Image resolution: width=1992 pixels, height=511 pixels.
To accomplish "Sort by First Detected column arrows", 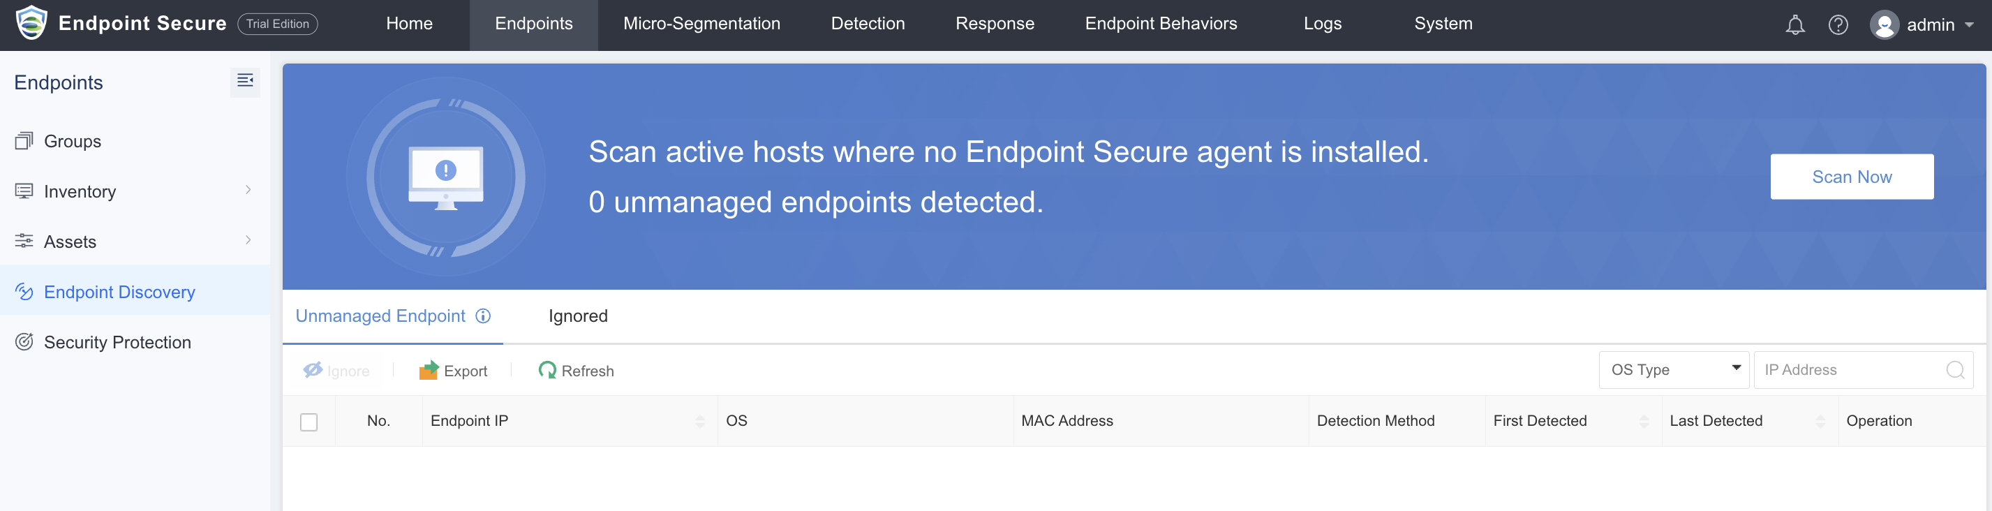I will tap(1644, 422).
